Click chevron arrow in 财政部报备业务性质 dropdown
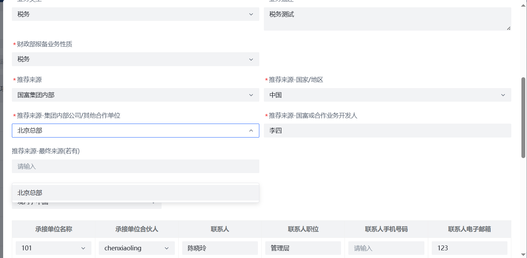Image resolution: width=527 pixels, height=258 pixels. click(x=251, y=60)
